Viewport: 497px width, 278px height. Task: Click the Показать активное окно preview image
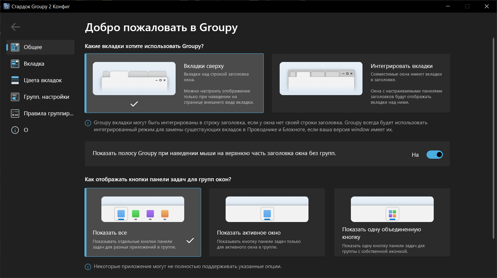point(267,209)
